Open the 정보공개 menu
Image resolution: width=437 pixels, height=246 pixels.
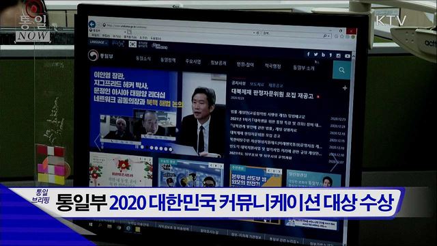coord(218,63)
